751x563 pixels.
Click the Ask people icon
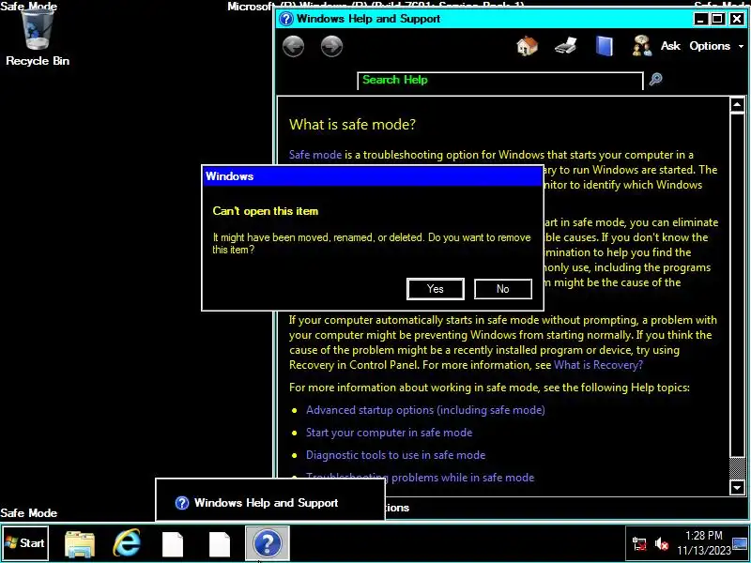click(642, 46)
